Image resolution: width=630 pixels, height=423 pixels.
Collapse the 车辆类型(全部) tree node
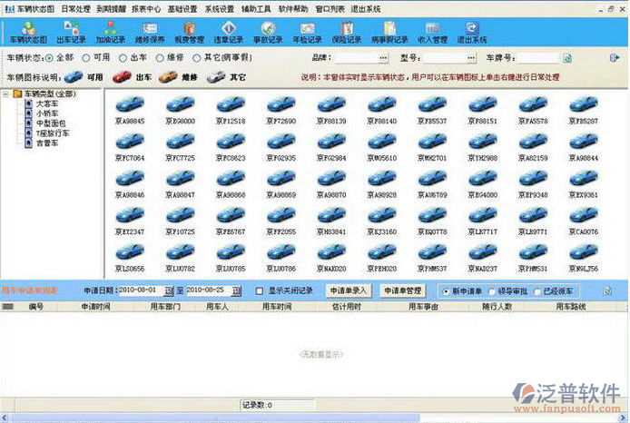5,94
